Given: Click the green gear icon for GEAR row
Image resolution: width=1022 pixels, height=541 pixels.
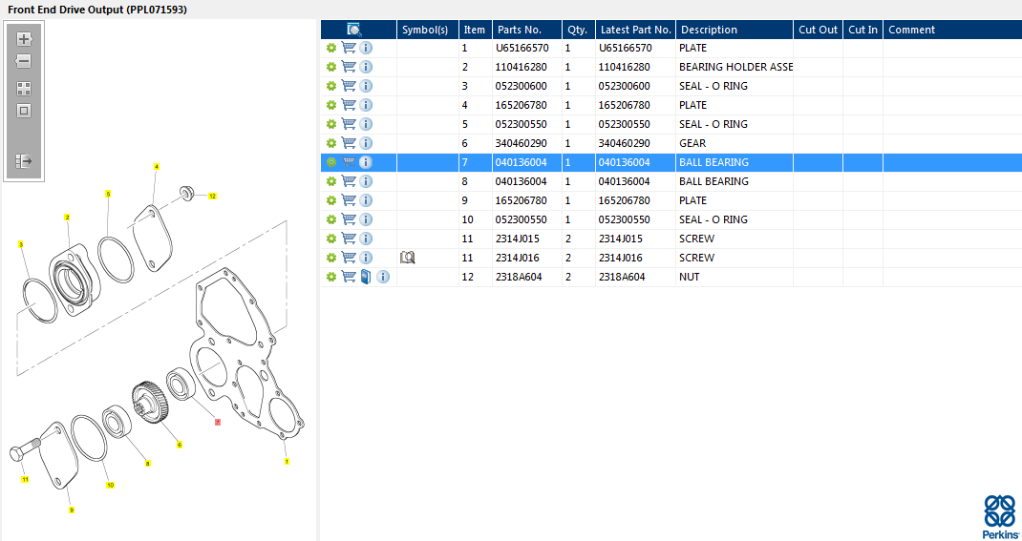Looking at the screenshot, I should tap(331, 143).
